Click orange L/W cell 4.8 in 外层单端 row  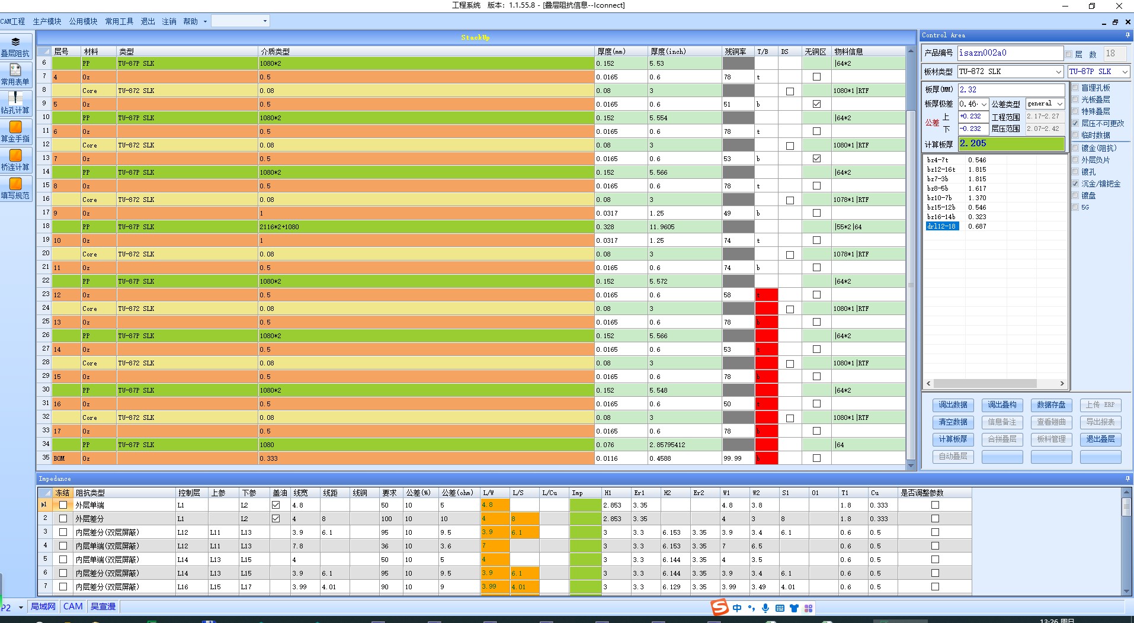(495, 505)
